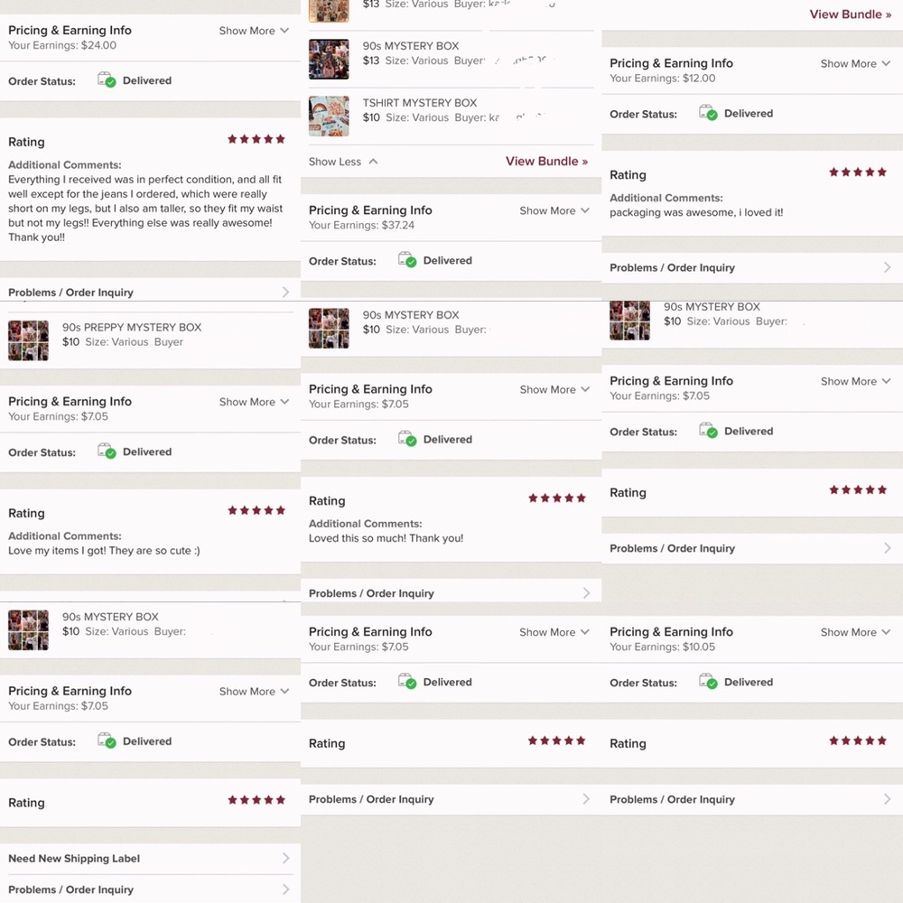
Task: Click the stars above 'Loved this so much' comment
Action: point(557,498)
